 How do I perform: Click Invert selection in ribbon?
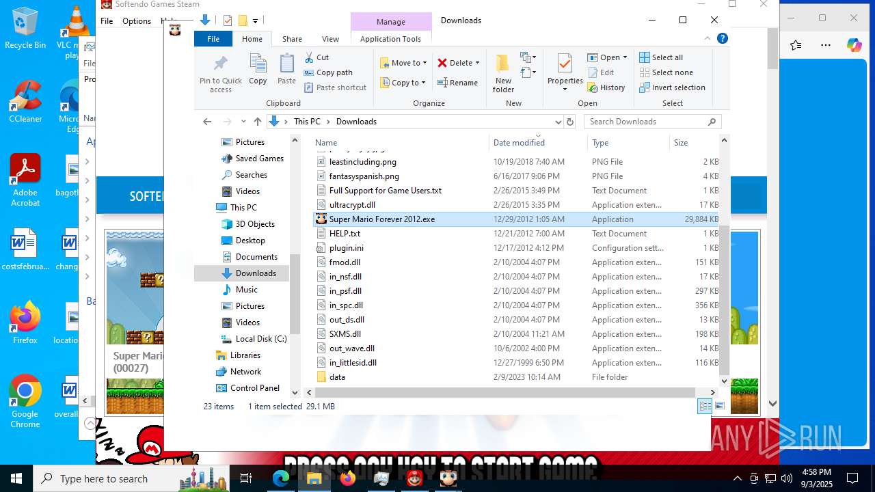point(672,87)
